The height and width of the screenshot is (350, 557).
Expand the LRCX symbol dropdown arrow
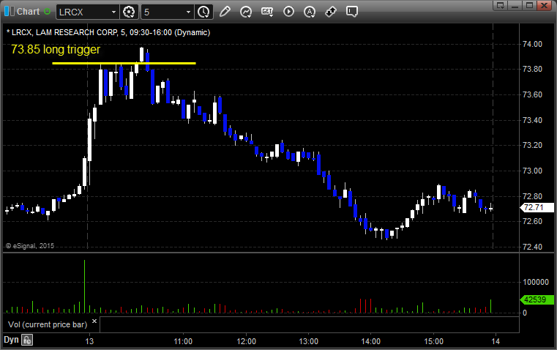(113, 12)
